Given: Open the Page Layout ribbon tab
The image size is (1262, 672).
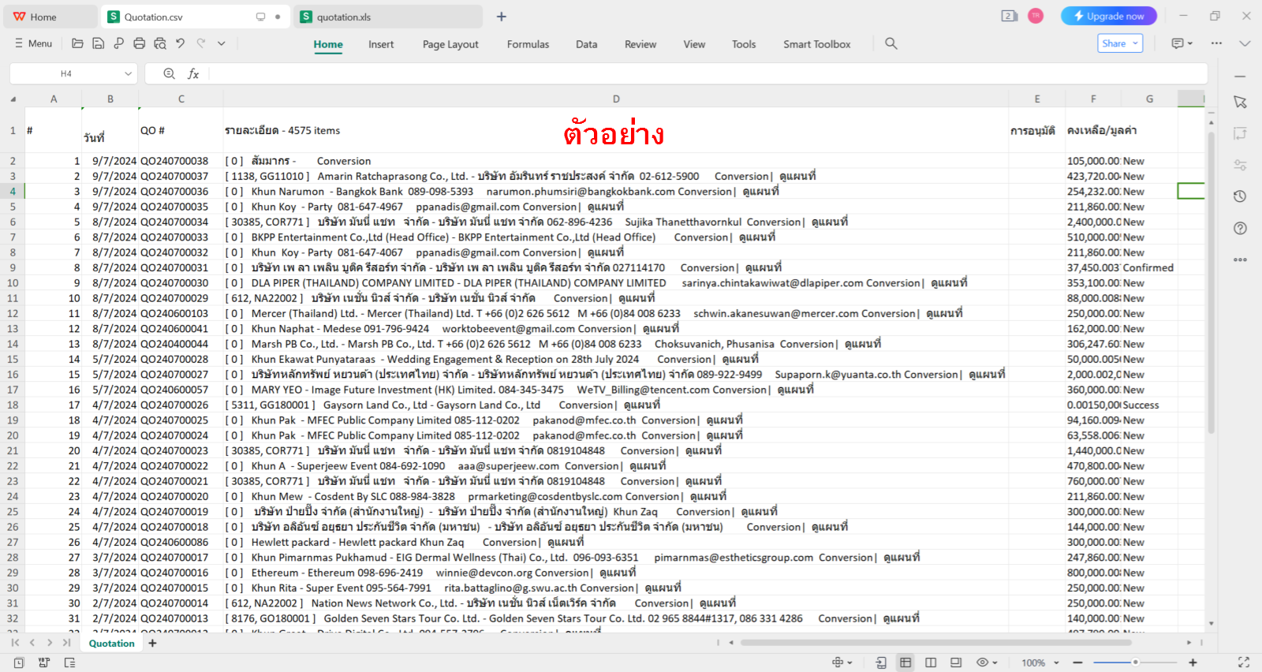Looking at the screenshot, I should click(450, 44).
